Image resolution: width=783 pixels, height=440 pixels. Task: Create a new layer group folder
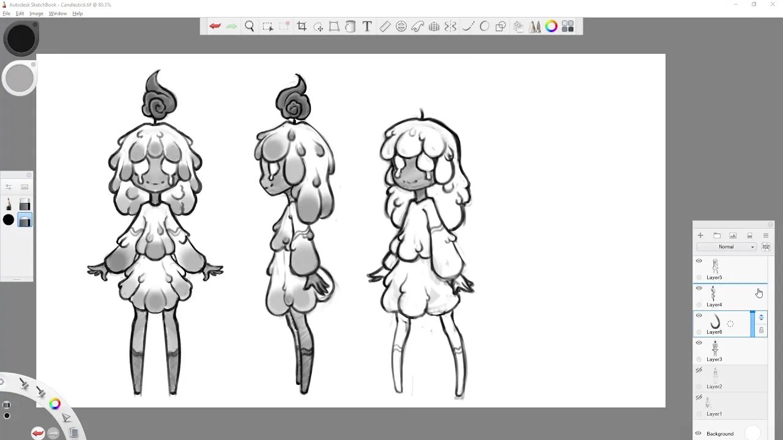click(x=717, y=235)
